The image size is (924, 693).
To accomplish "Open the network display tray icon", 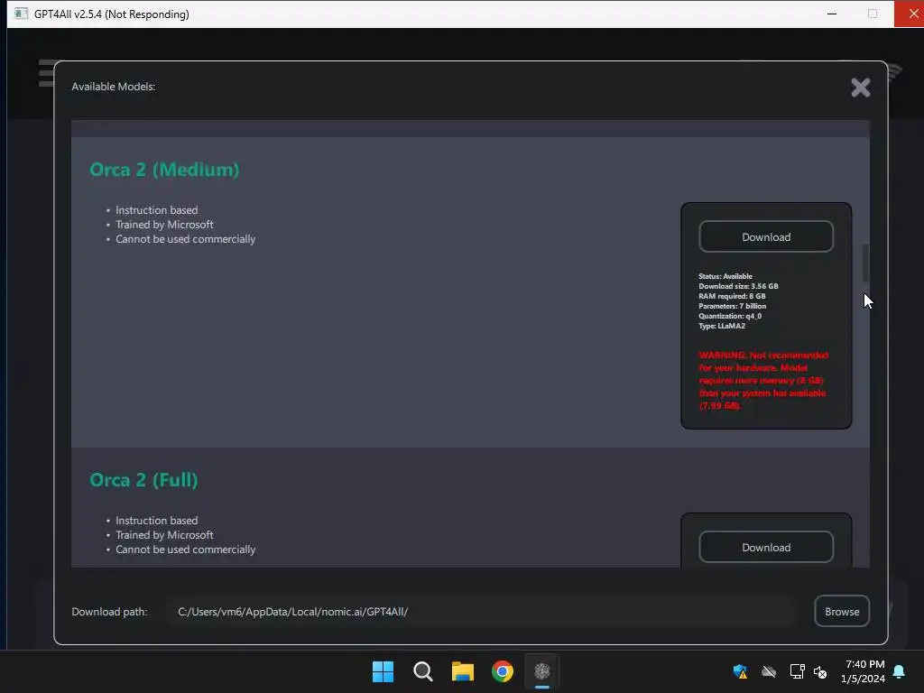I will point(797,671).
